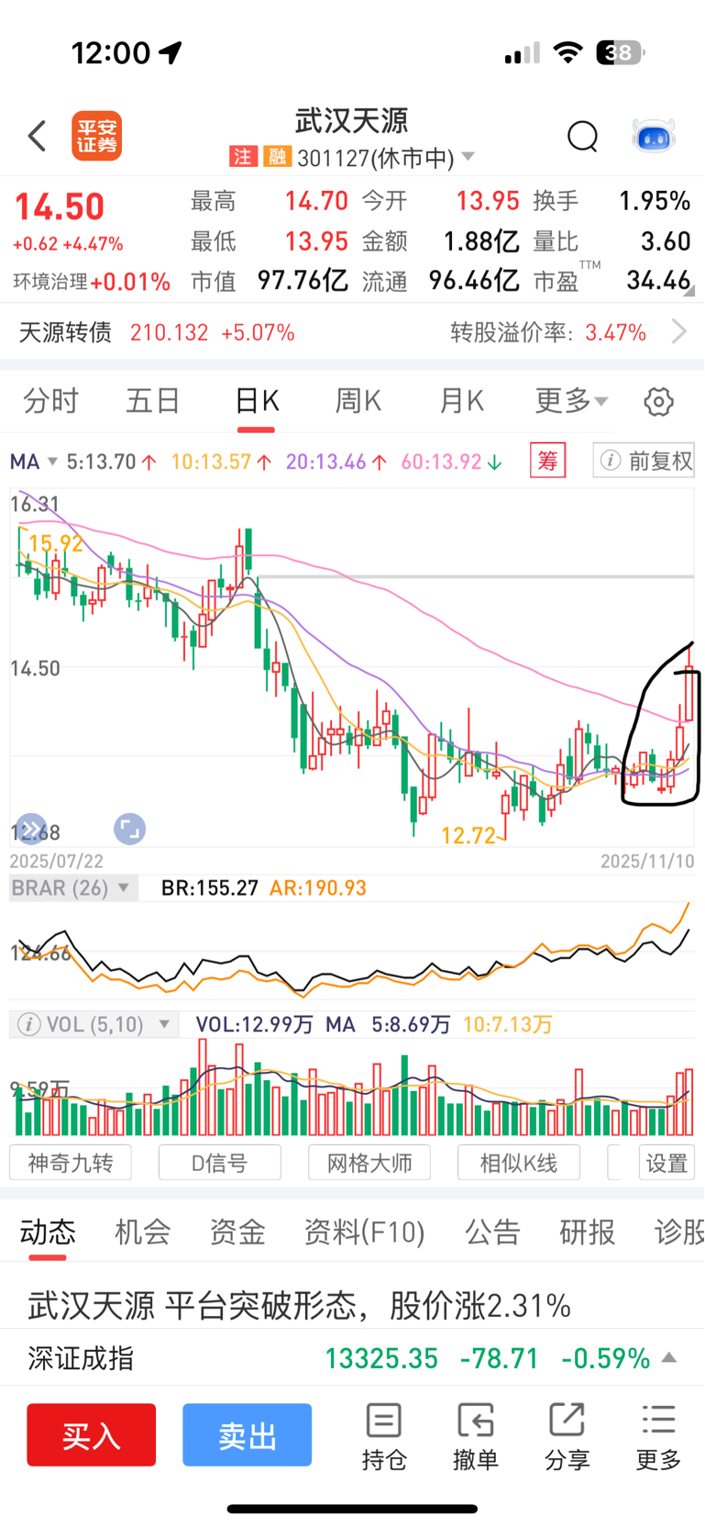This screenshot has width=705, height=1528.
Task: Open 天源转债 details chevron
Action: coord(679,331)
